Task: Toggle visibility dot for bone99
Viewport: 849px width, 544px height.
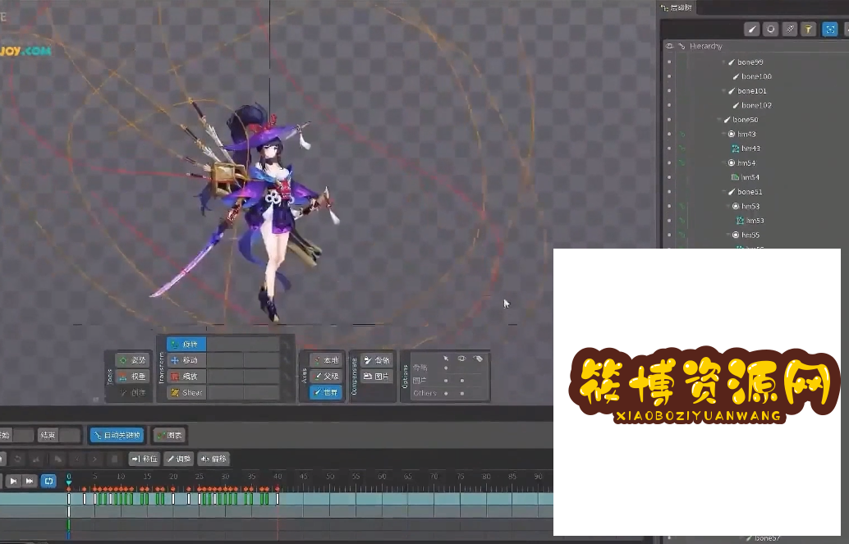Action: pyautogui.click(x=670, y=62)
